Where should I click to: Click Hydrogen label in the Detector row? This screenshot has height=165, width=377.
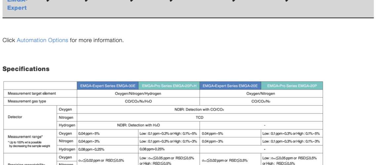pos(67,125)
